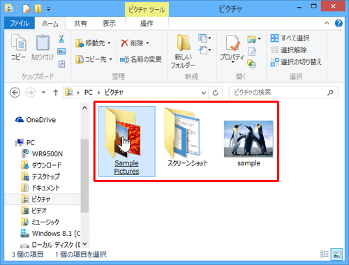Click the Refresh button beside address bar
349x265 pixels.
coord(216,93)
